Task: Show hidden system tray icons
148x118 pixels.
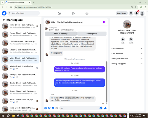Action: (130, 116)
